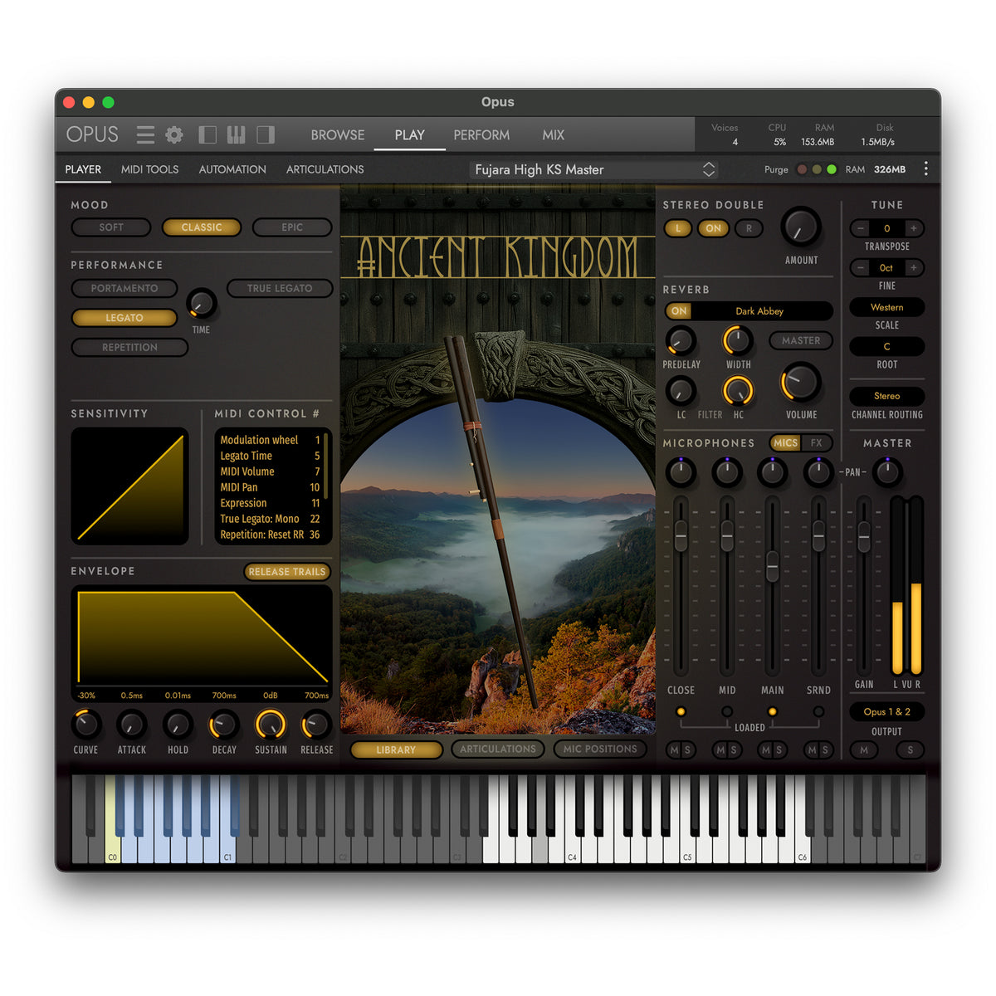Increase Transpose with the plus button

tap(913, 228)
